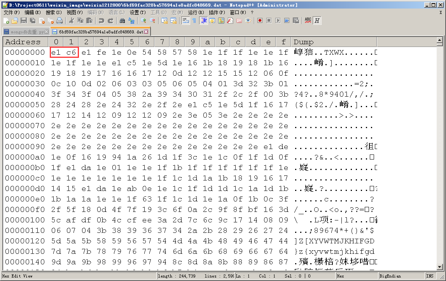Click 'length : 244,739' in status bar

click(177, 276)
